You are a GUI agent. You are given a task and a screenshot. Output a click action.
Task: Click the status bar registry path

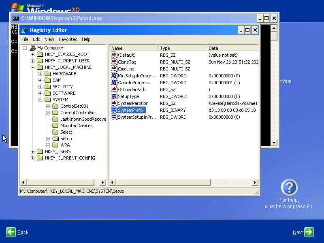pyautogui.click(x=72, y=191)
